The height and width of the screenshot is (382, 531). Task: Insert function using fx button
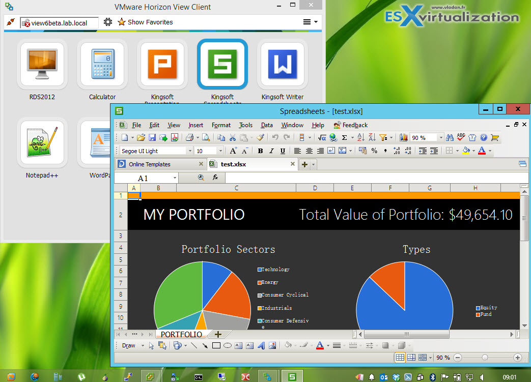pyautogui.click(x=215, y=178)
